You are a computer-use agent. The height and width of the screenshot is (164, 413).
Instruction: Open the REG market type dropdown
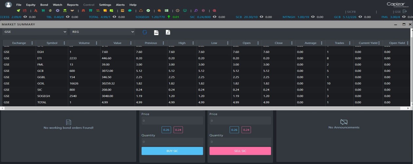click(102, 32)
